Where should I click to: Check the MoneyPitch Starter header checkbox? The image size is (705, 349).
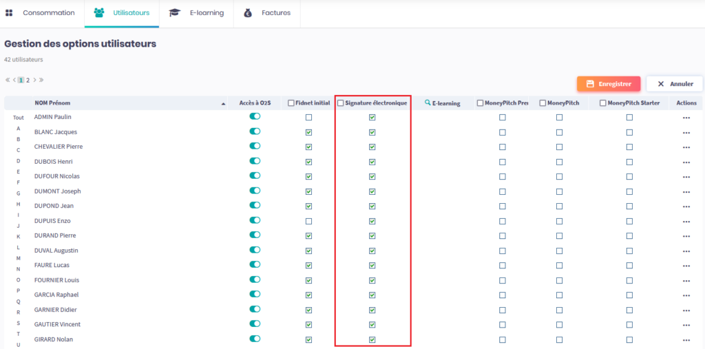click(603, 103)
